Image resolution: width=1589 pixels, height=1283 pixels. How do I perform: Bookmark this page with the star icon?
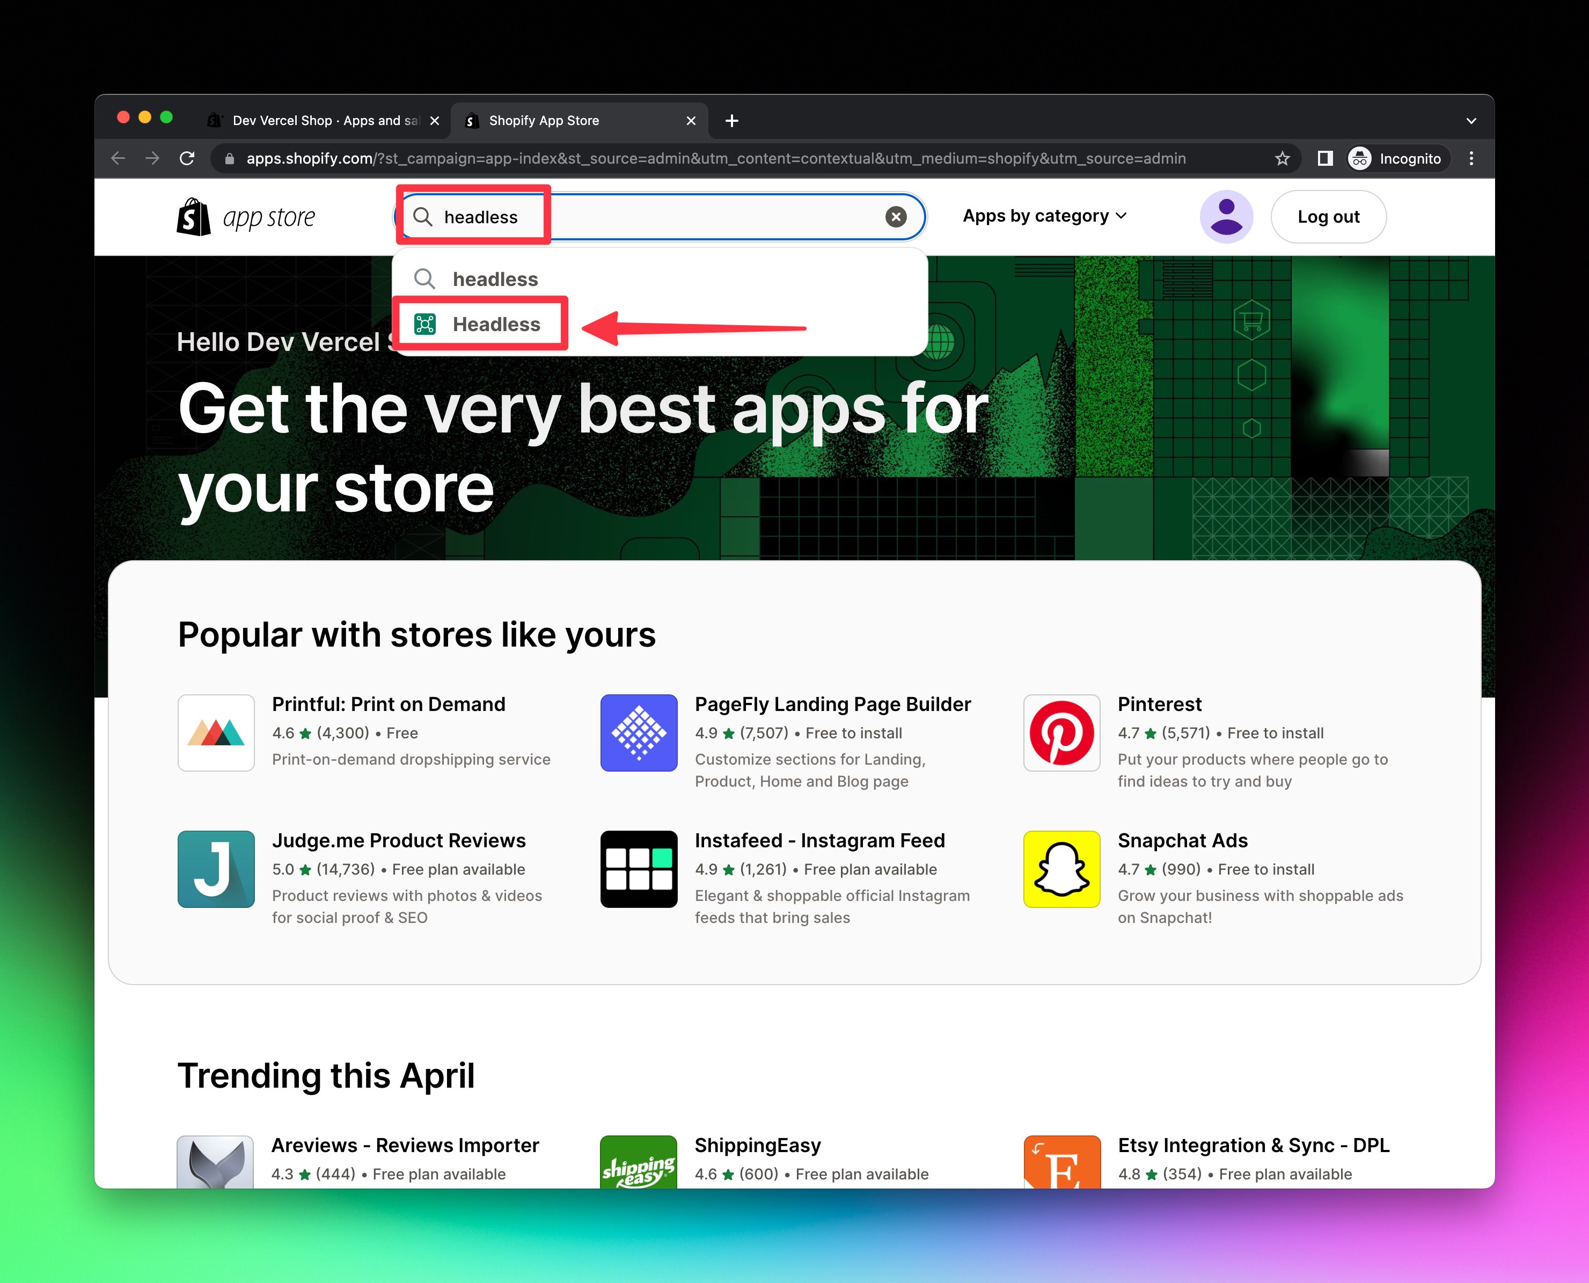pyautogui.click(x=1282, y=158)
